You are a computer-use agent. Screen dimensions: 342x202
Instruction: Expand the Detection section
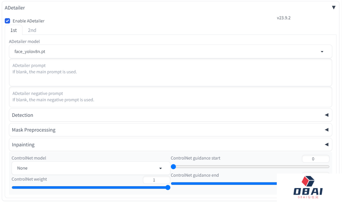coord(171,115)
